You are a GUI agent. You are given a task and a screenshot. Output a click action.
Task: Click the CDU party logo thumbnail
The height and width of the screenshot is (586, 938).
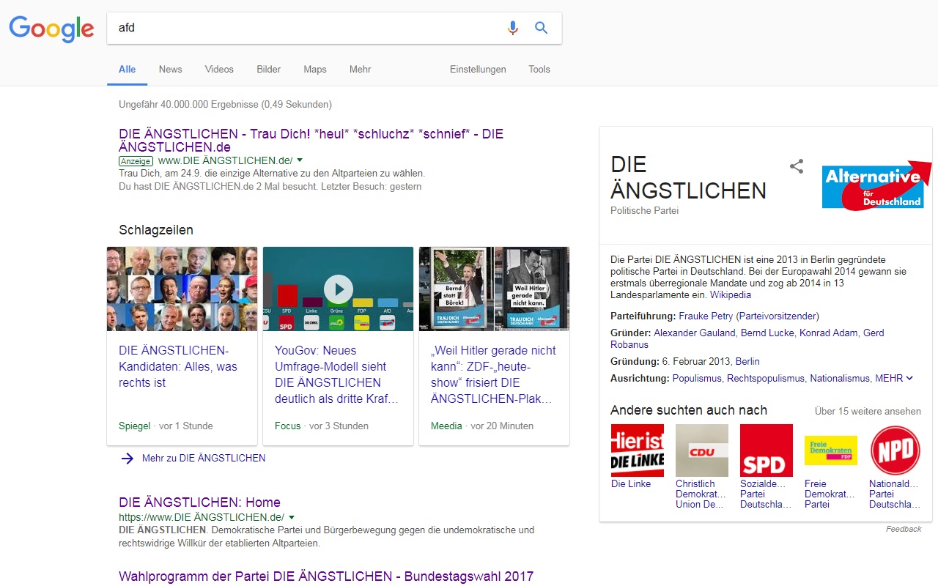click(701, 450)
